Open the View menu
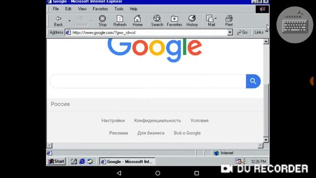Image resolution: width=316 pixels, height=178 pixels. 82,9
